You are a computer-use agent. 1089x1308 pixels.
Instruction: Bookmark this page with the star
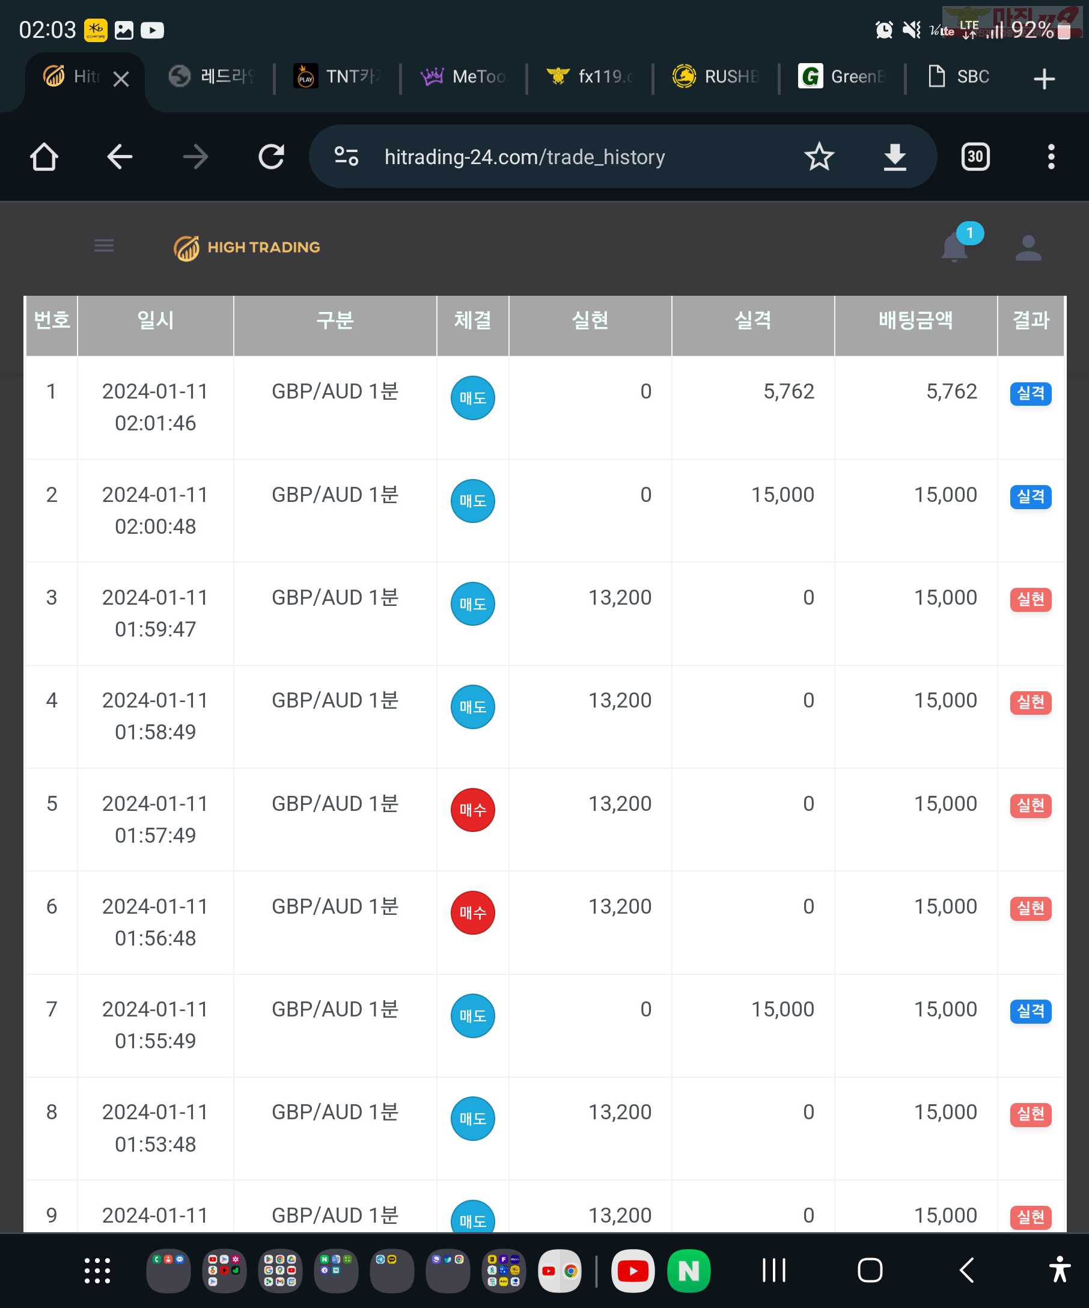coord(819,157)
